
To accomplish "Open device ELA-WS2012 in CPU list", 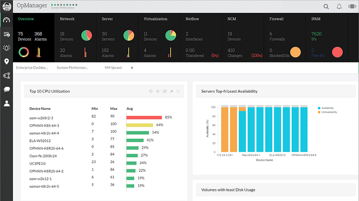I will 40,141.
